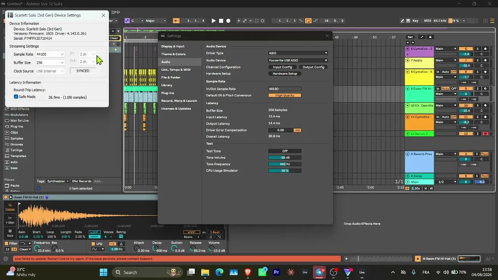Switch to Link, Tempo & MIDI settings tab
Screen dimensions: 498x280
coord(176,70)
